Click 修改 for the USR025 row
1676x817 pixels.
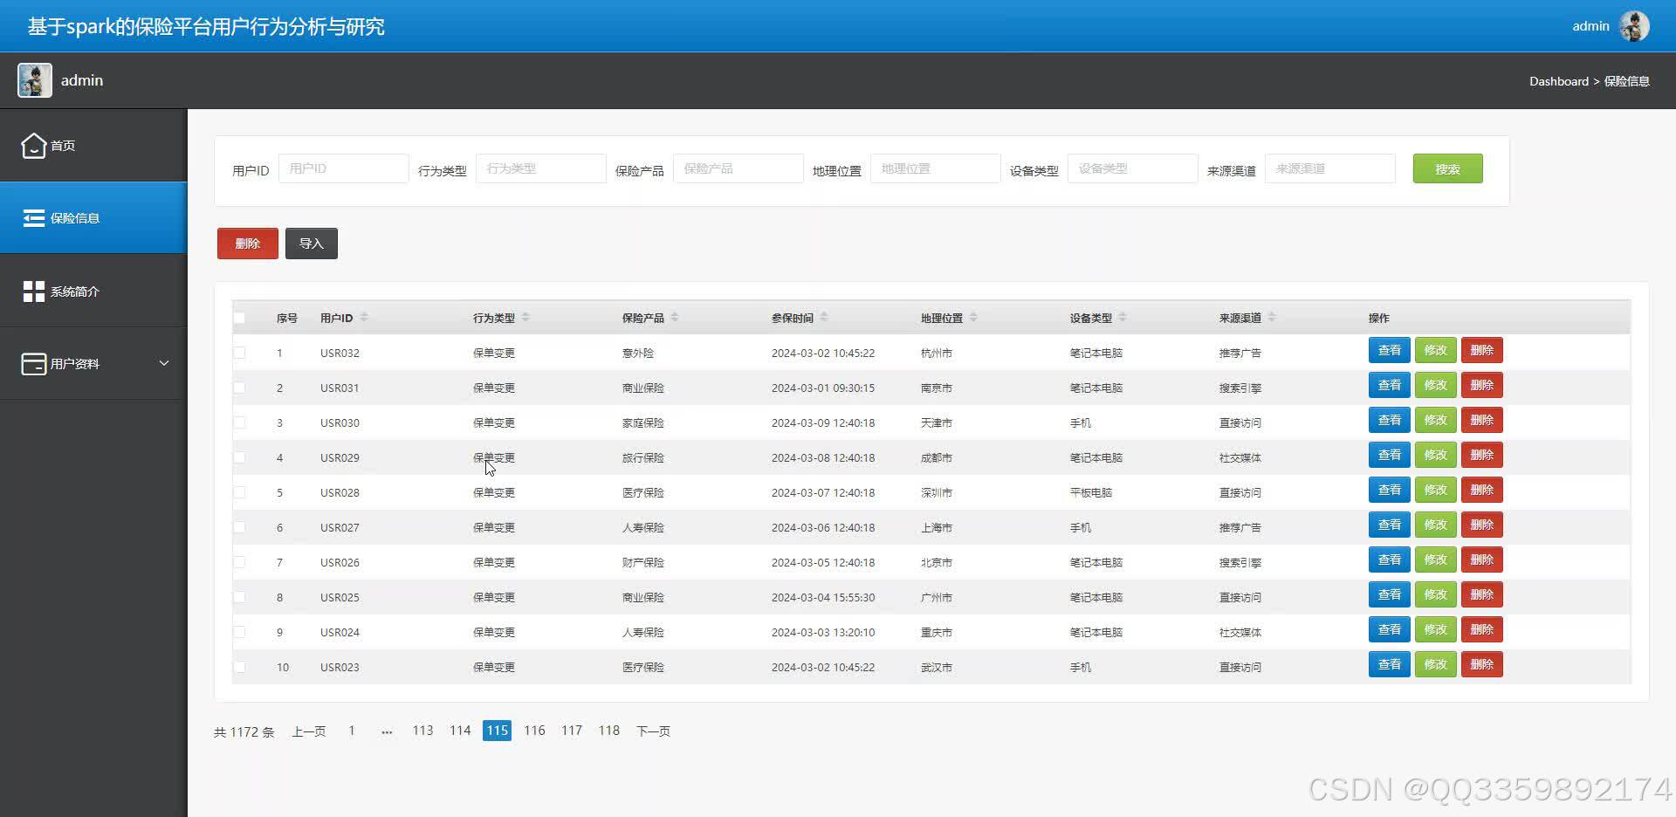point(1435,594)
